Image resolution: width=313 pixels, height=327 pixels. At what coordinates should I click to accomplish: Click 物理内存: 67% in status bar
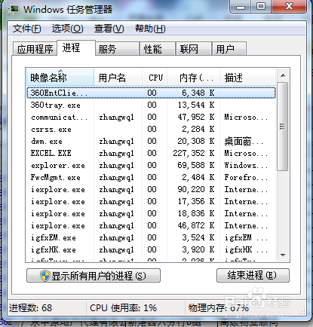219,307
